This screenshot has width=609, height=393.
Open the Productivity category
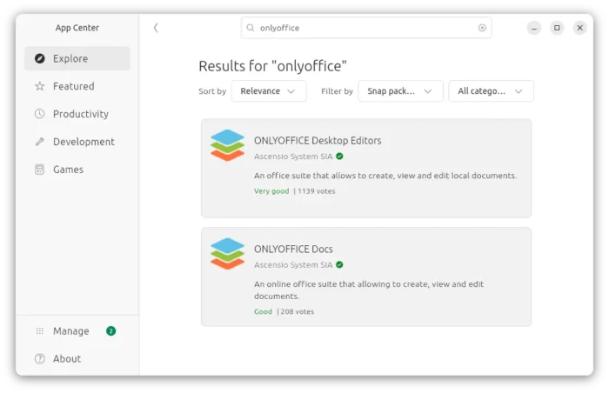click(77, 114)
